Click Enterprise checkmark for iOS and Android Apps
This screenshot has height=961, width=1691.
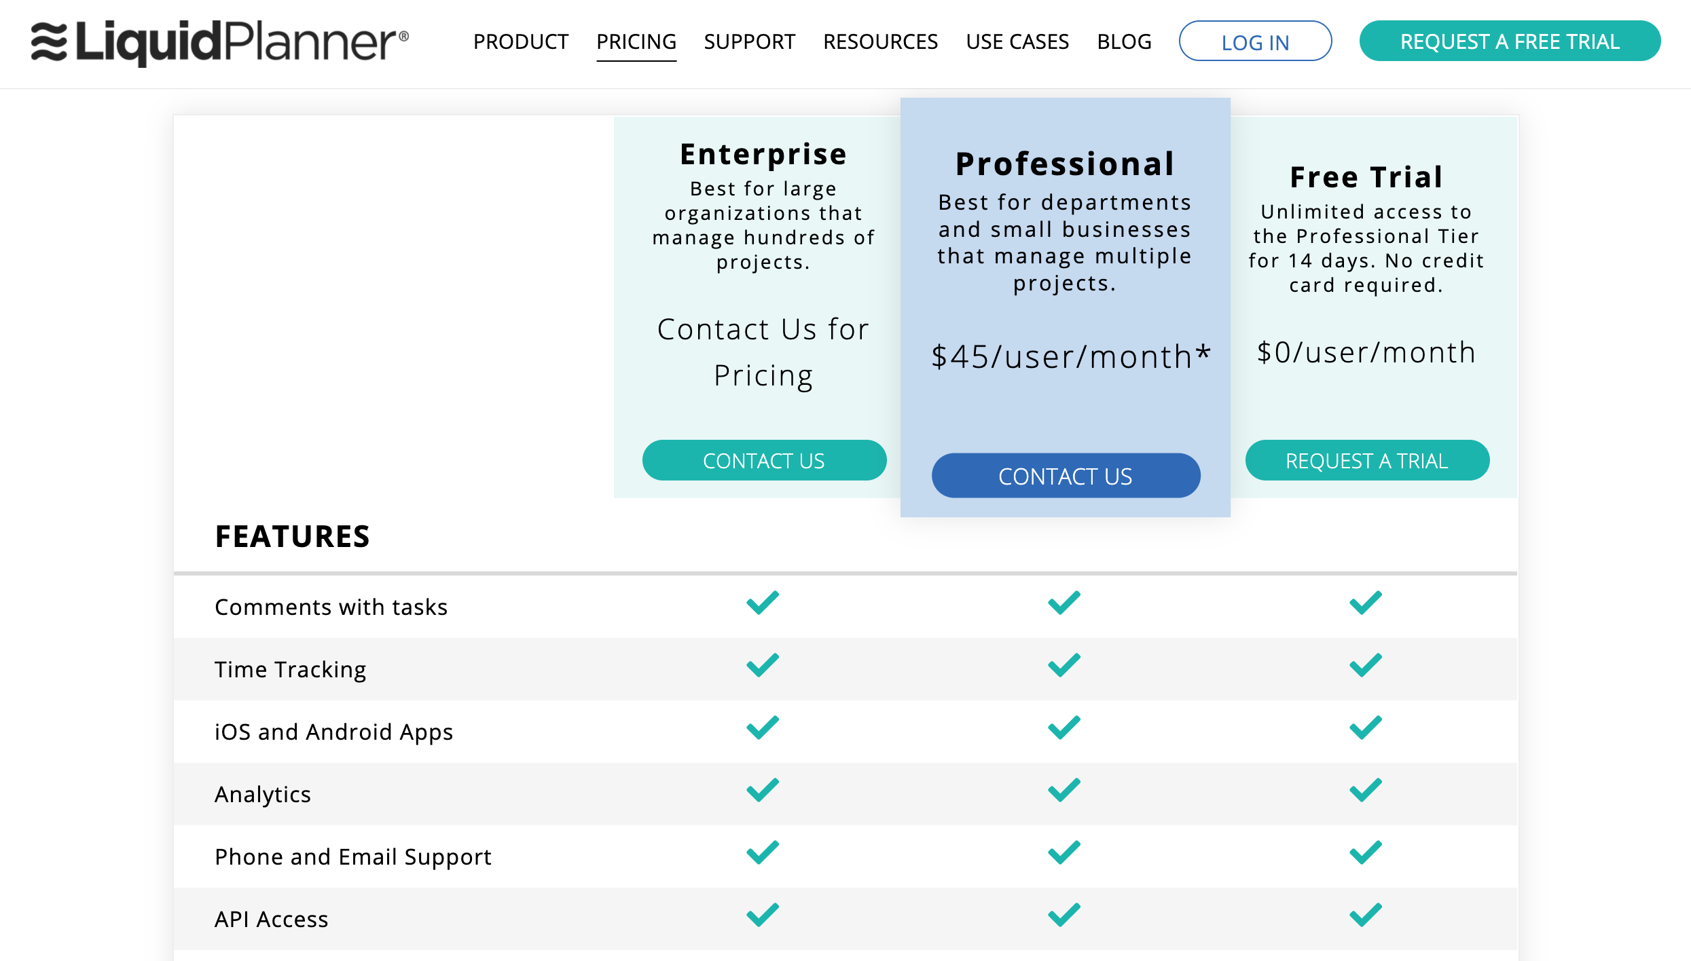point(763,728)
